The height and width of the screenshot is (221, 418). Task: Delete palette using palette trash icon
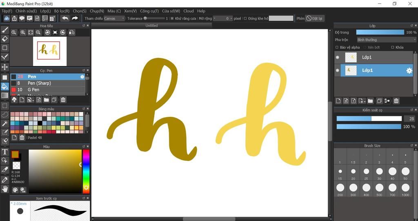[22, 138]
